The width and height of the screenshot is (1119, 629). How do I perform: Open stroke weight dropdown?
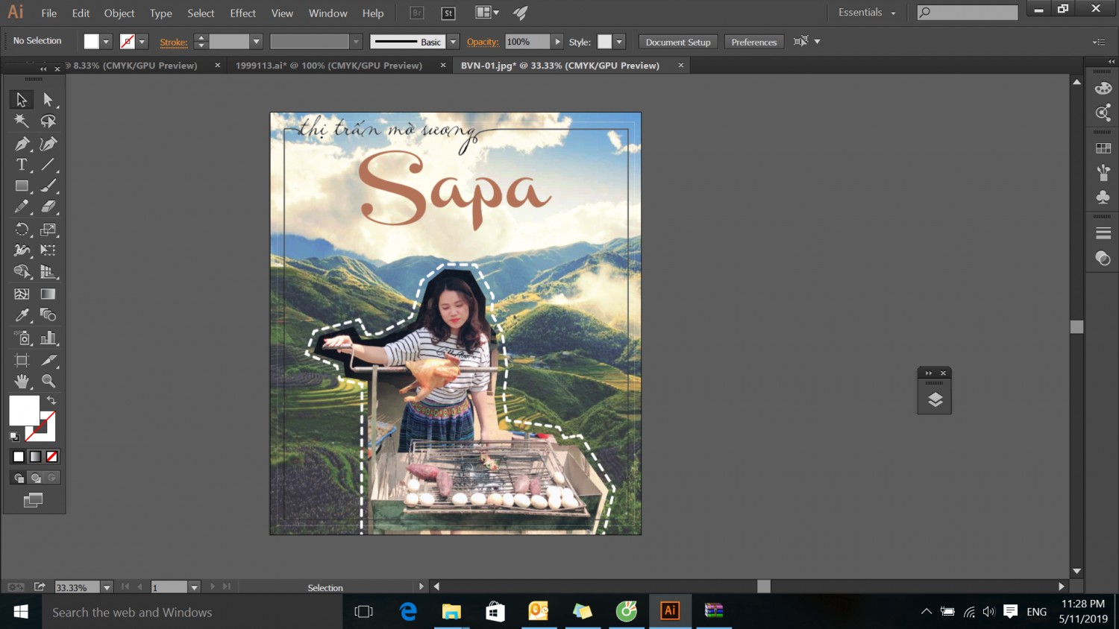click(256, 42)
